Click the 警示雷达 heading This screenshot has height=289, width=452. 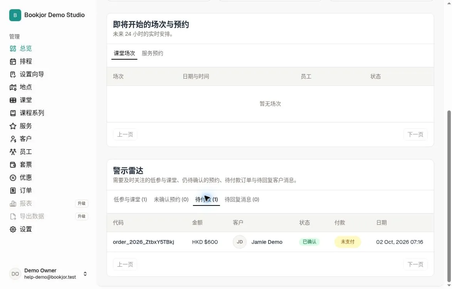tap(128, 171)
